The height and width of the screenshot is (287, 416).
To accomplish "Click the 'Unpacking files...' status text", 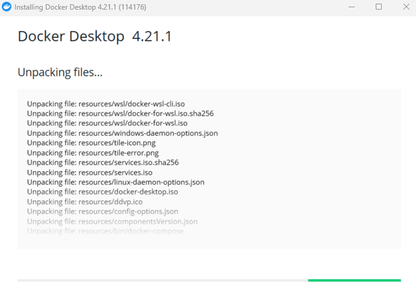I will point(60,72).
